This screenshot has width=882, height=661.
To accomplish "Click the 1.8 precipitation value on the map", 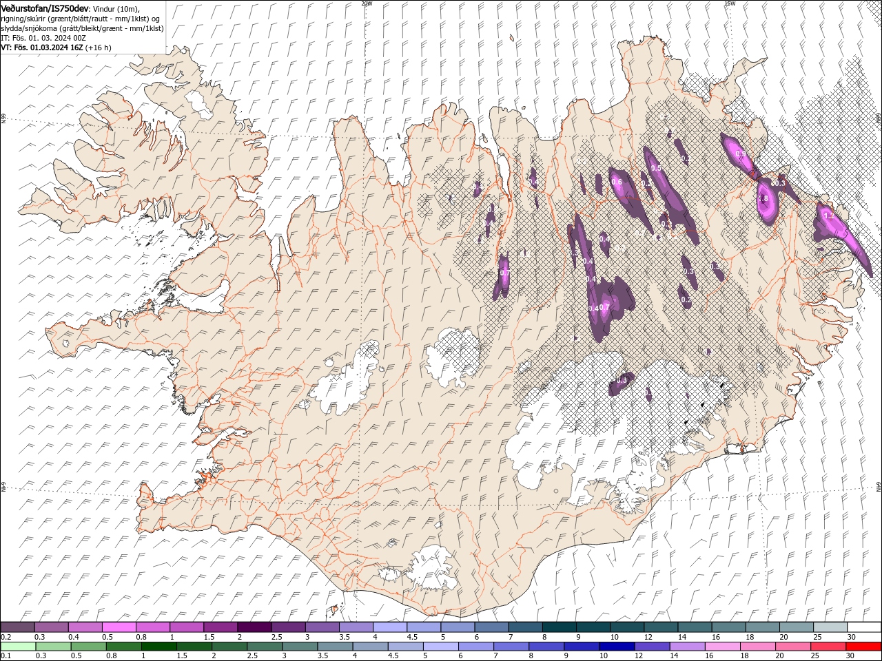I will tap(763, 199).
